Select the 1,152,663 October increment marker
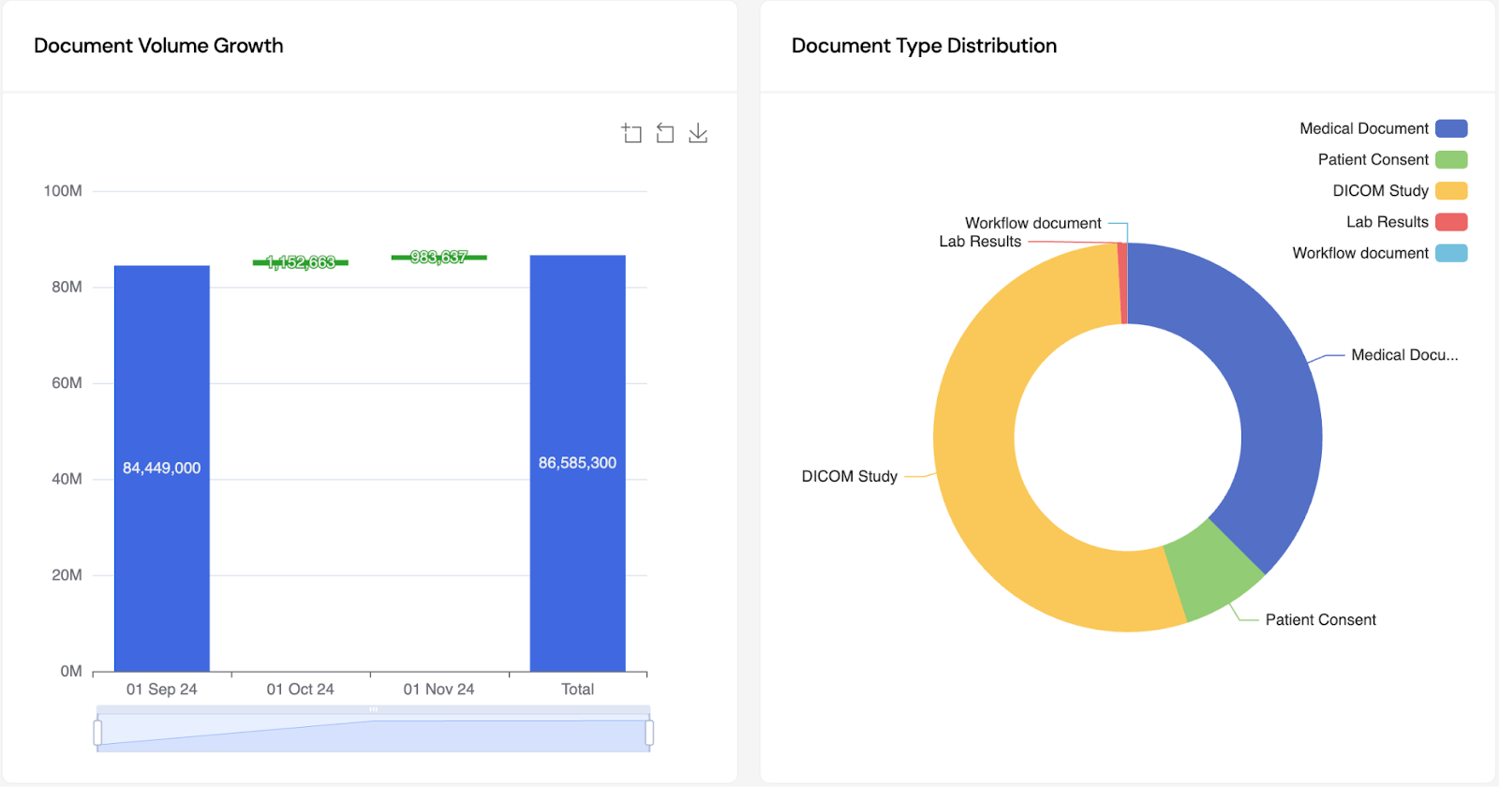Image resolution: width=1499 pixels, height=787 pixels. click(x=301, y=262)
